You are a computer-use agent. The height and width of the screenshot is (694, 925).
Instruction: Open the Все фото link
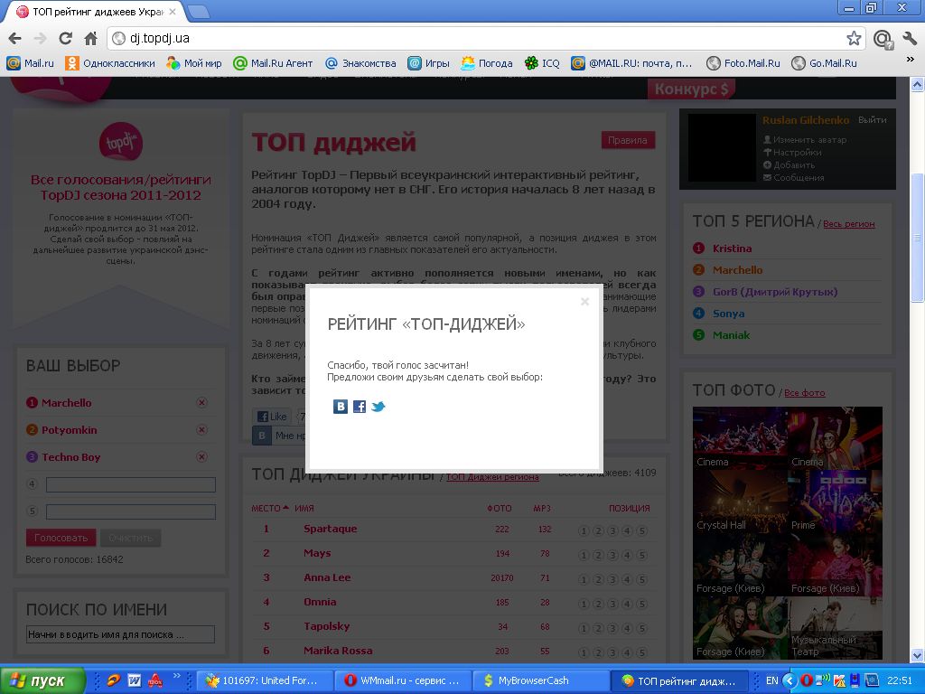coord(805,393)
